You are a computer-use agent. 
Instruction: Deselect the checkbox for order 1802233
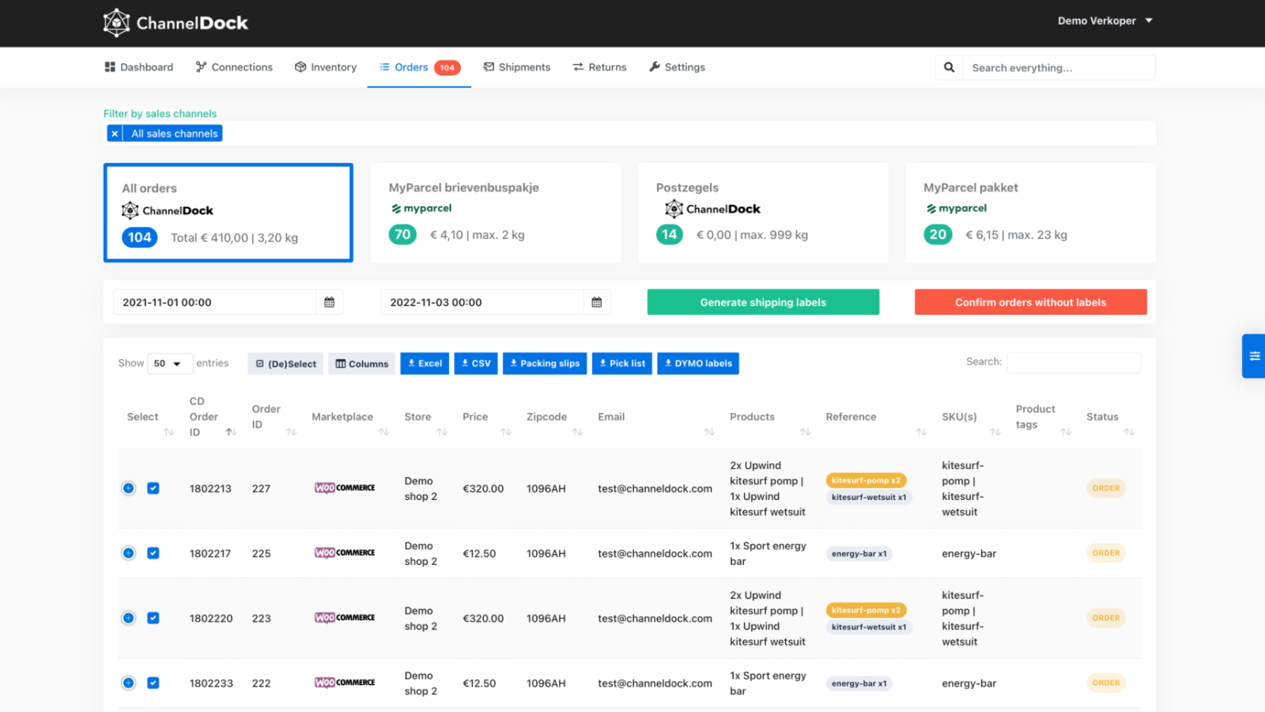click(153, 683)
